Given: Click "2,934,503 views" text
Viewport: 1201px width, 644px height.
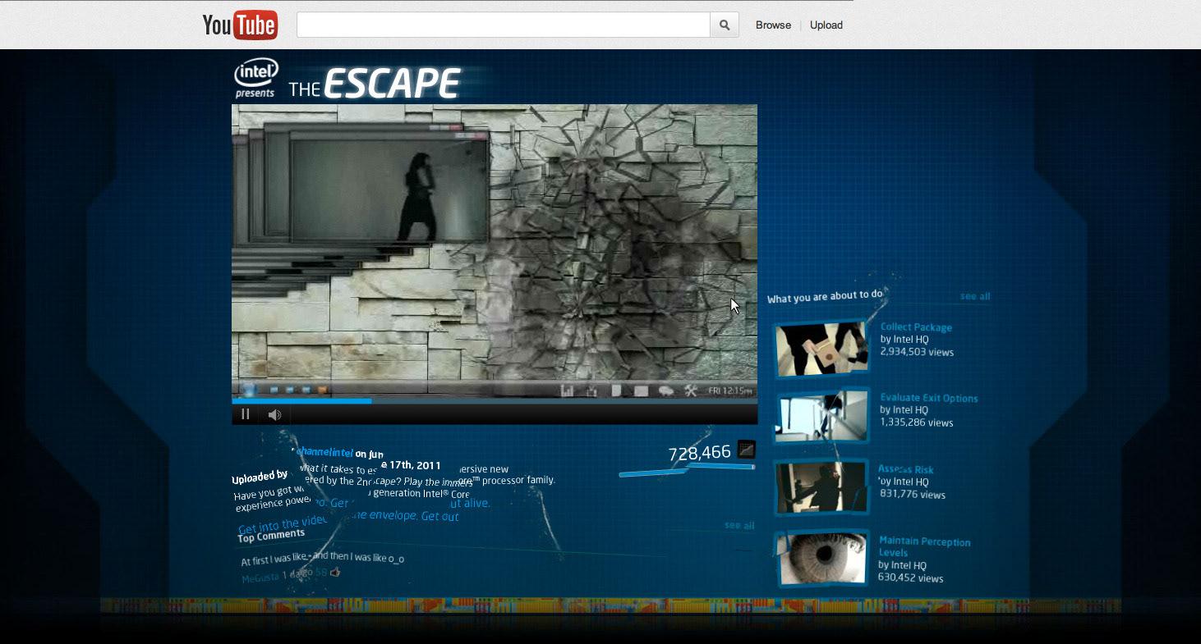Looking at the screenshot, I should tap(917, 352).
